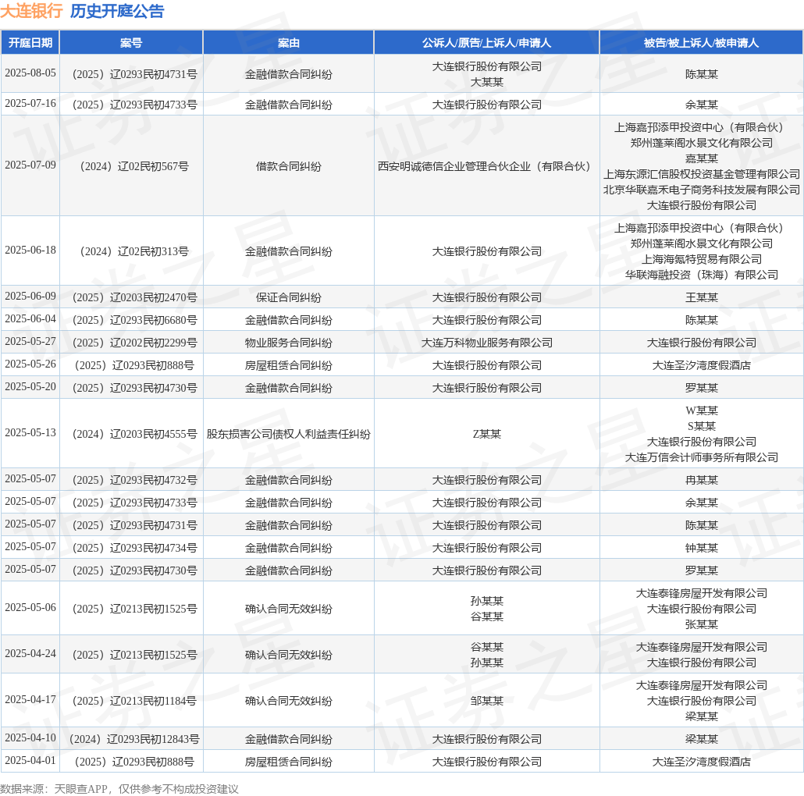Click date cell 2025-04-24
The height and width of the screenshot is (796, 804).
coord(30,653)
